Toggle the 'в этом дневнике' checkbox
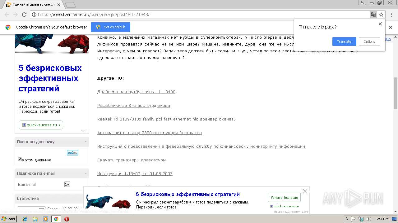Viewport: 398px width, 223px height. [x=20, y=159]
